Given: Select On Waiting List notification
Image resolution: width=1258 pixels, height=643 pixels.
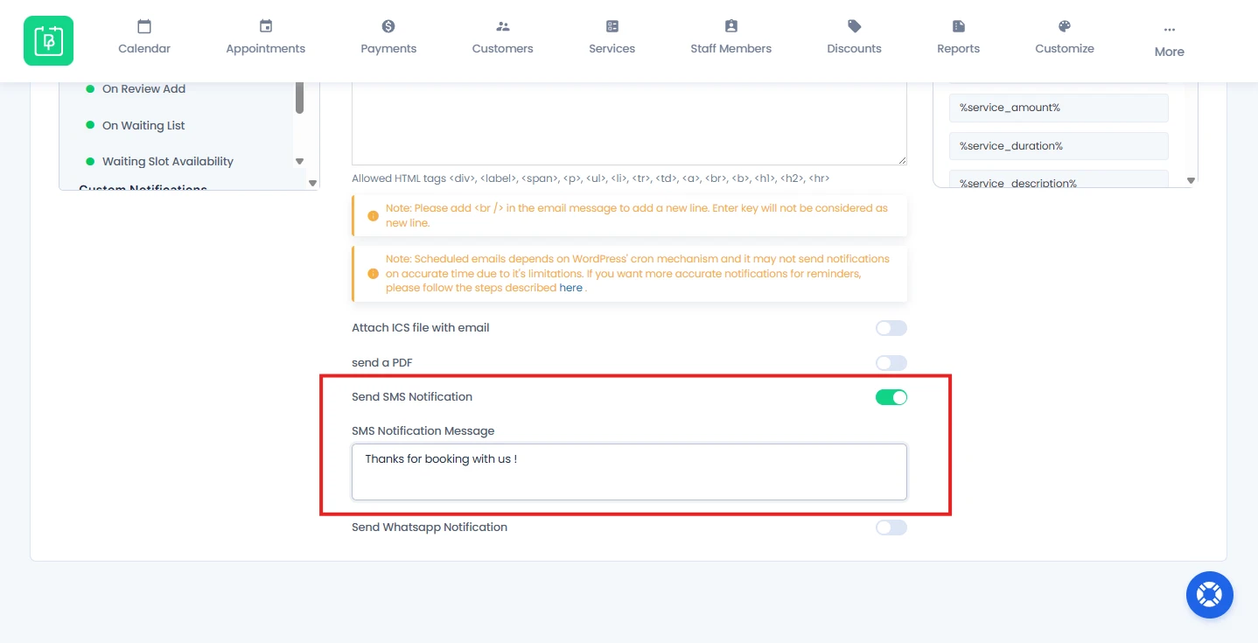Looking at the screenshot, I should pos(143,125).
